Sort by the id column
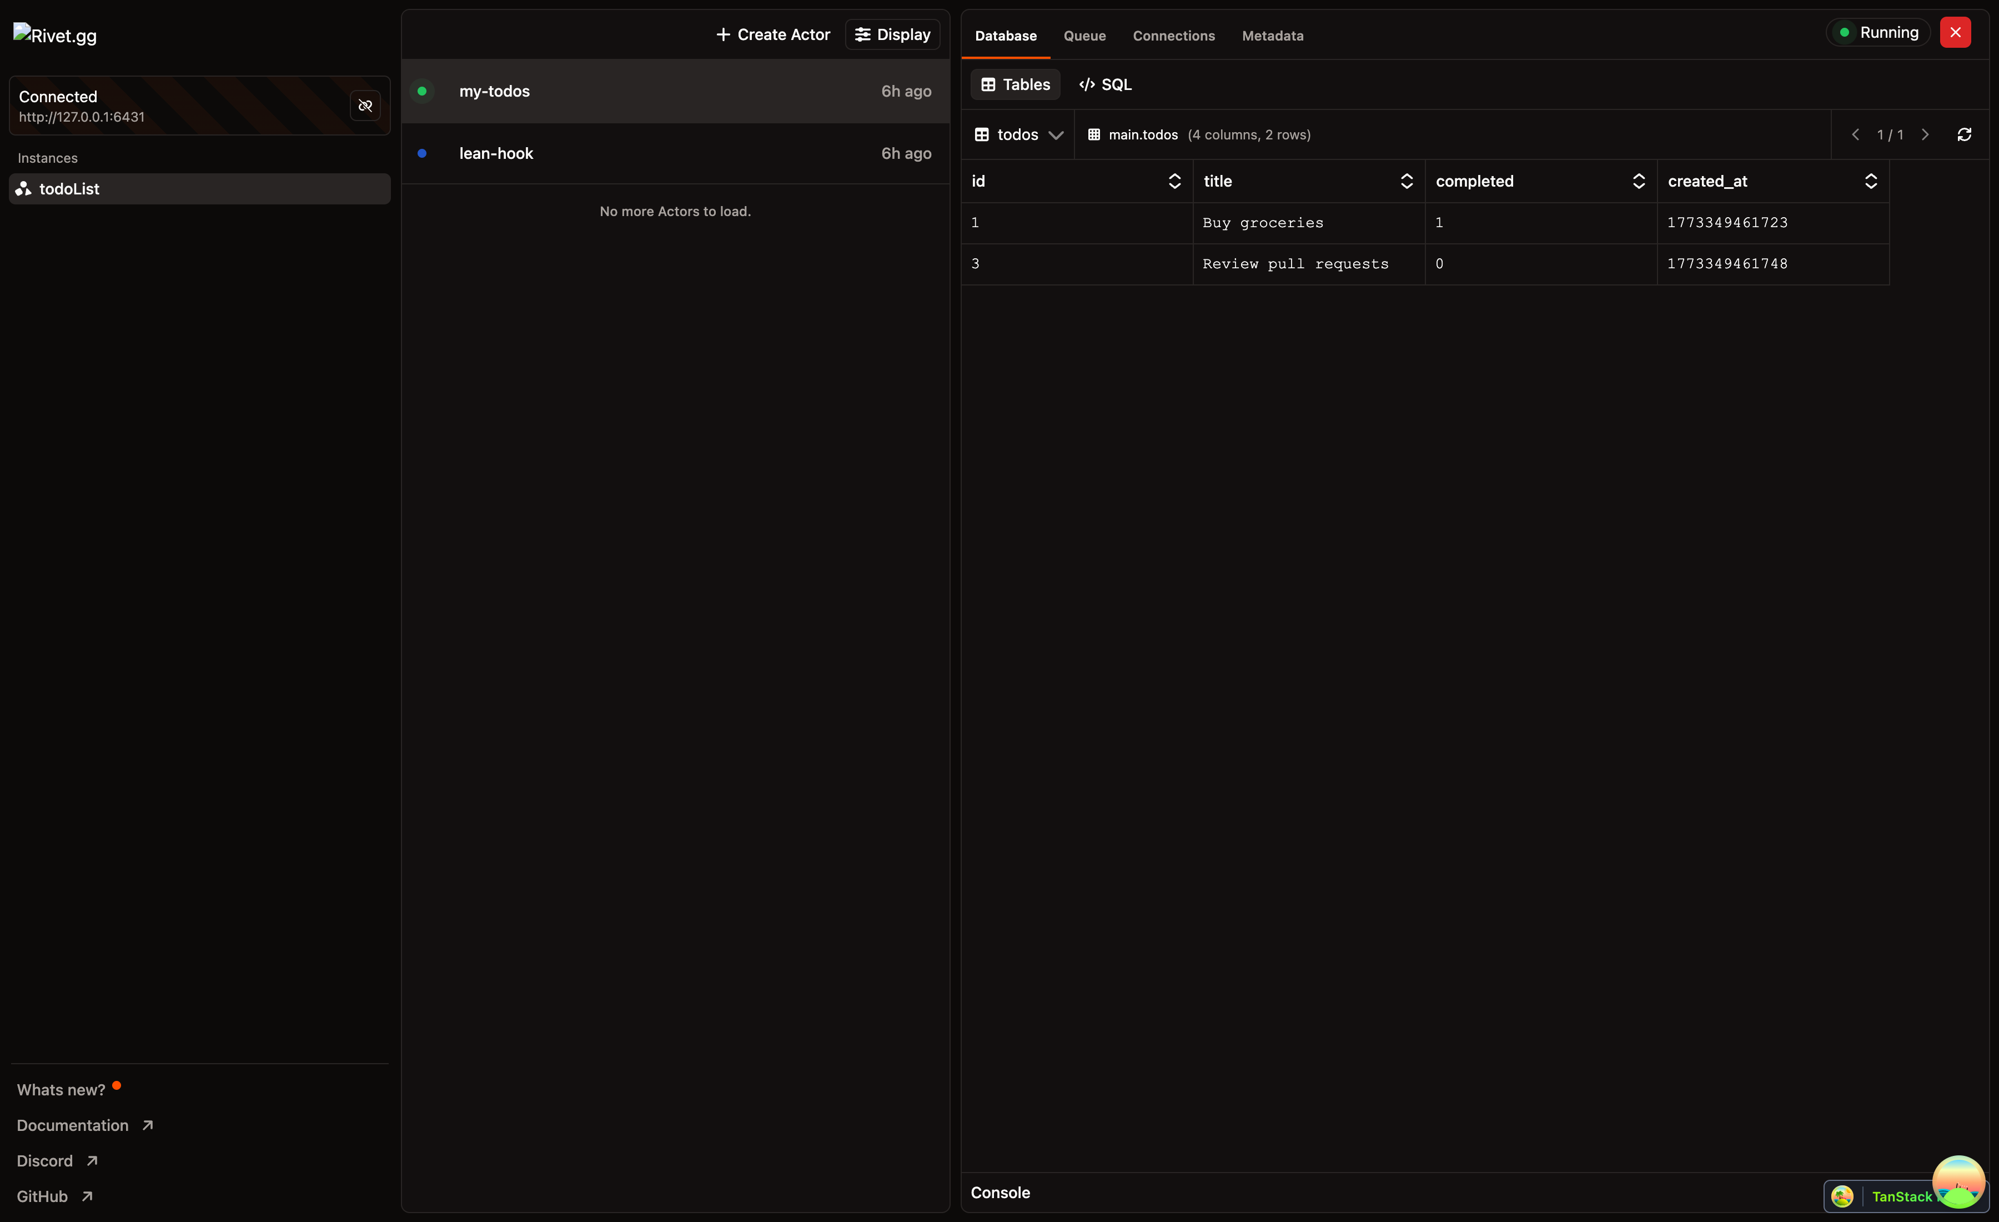The image size is (1999, 1222). point(1173,181)
